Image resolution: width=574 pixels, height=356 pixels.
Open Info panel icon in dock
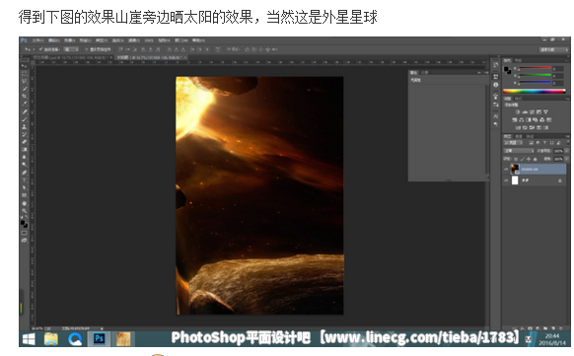[x=496, y=85]
